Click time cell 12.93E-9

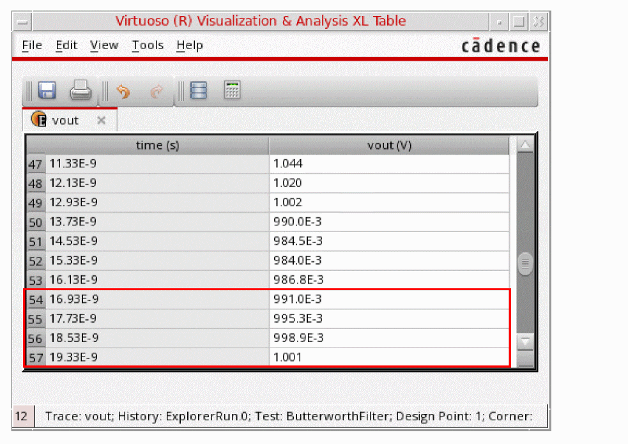pos(157,202)
